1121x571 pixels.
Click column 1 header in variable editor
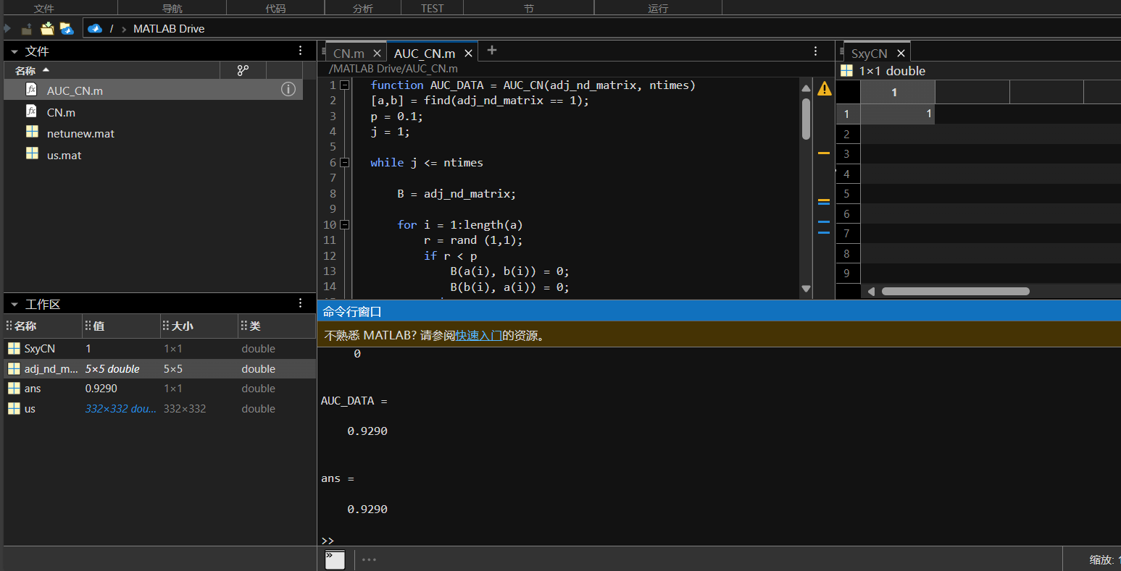pyautogui.click(x=897, y=92)
